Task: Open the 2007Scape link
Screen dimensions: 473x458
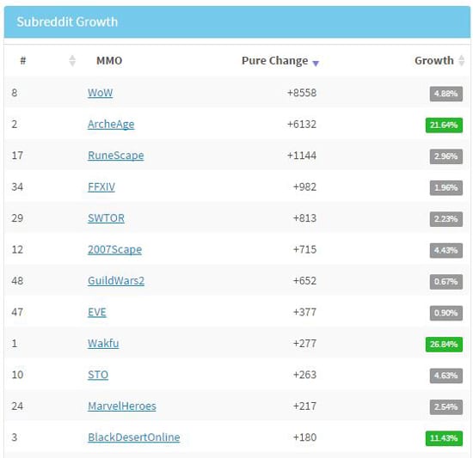Action: (x=114, y=249)
